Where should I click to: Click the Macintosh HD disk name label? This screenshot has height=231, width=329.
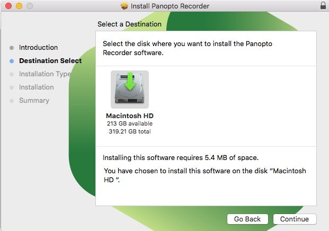click(x=130, y=116)
